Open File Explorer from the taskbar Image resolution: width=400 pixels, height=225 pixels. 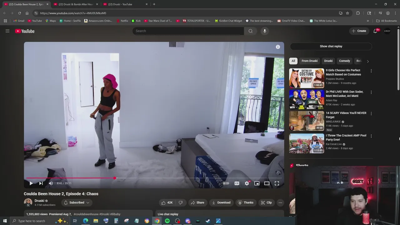tap(96, 221)
